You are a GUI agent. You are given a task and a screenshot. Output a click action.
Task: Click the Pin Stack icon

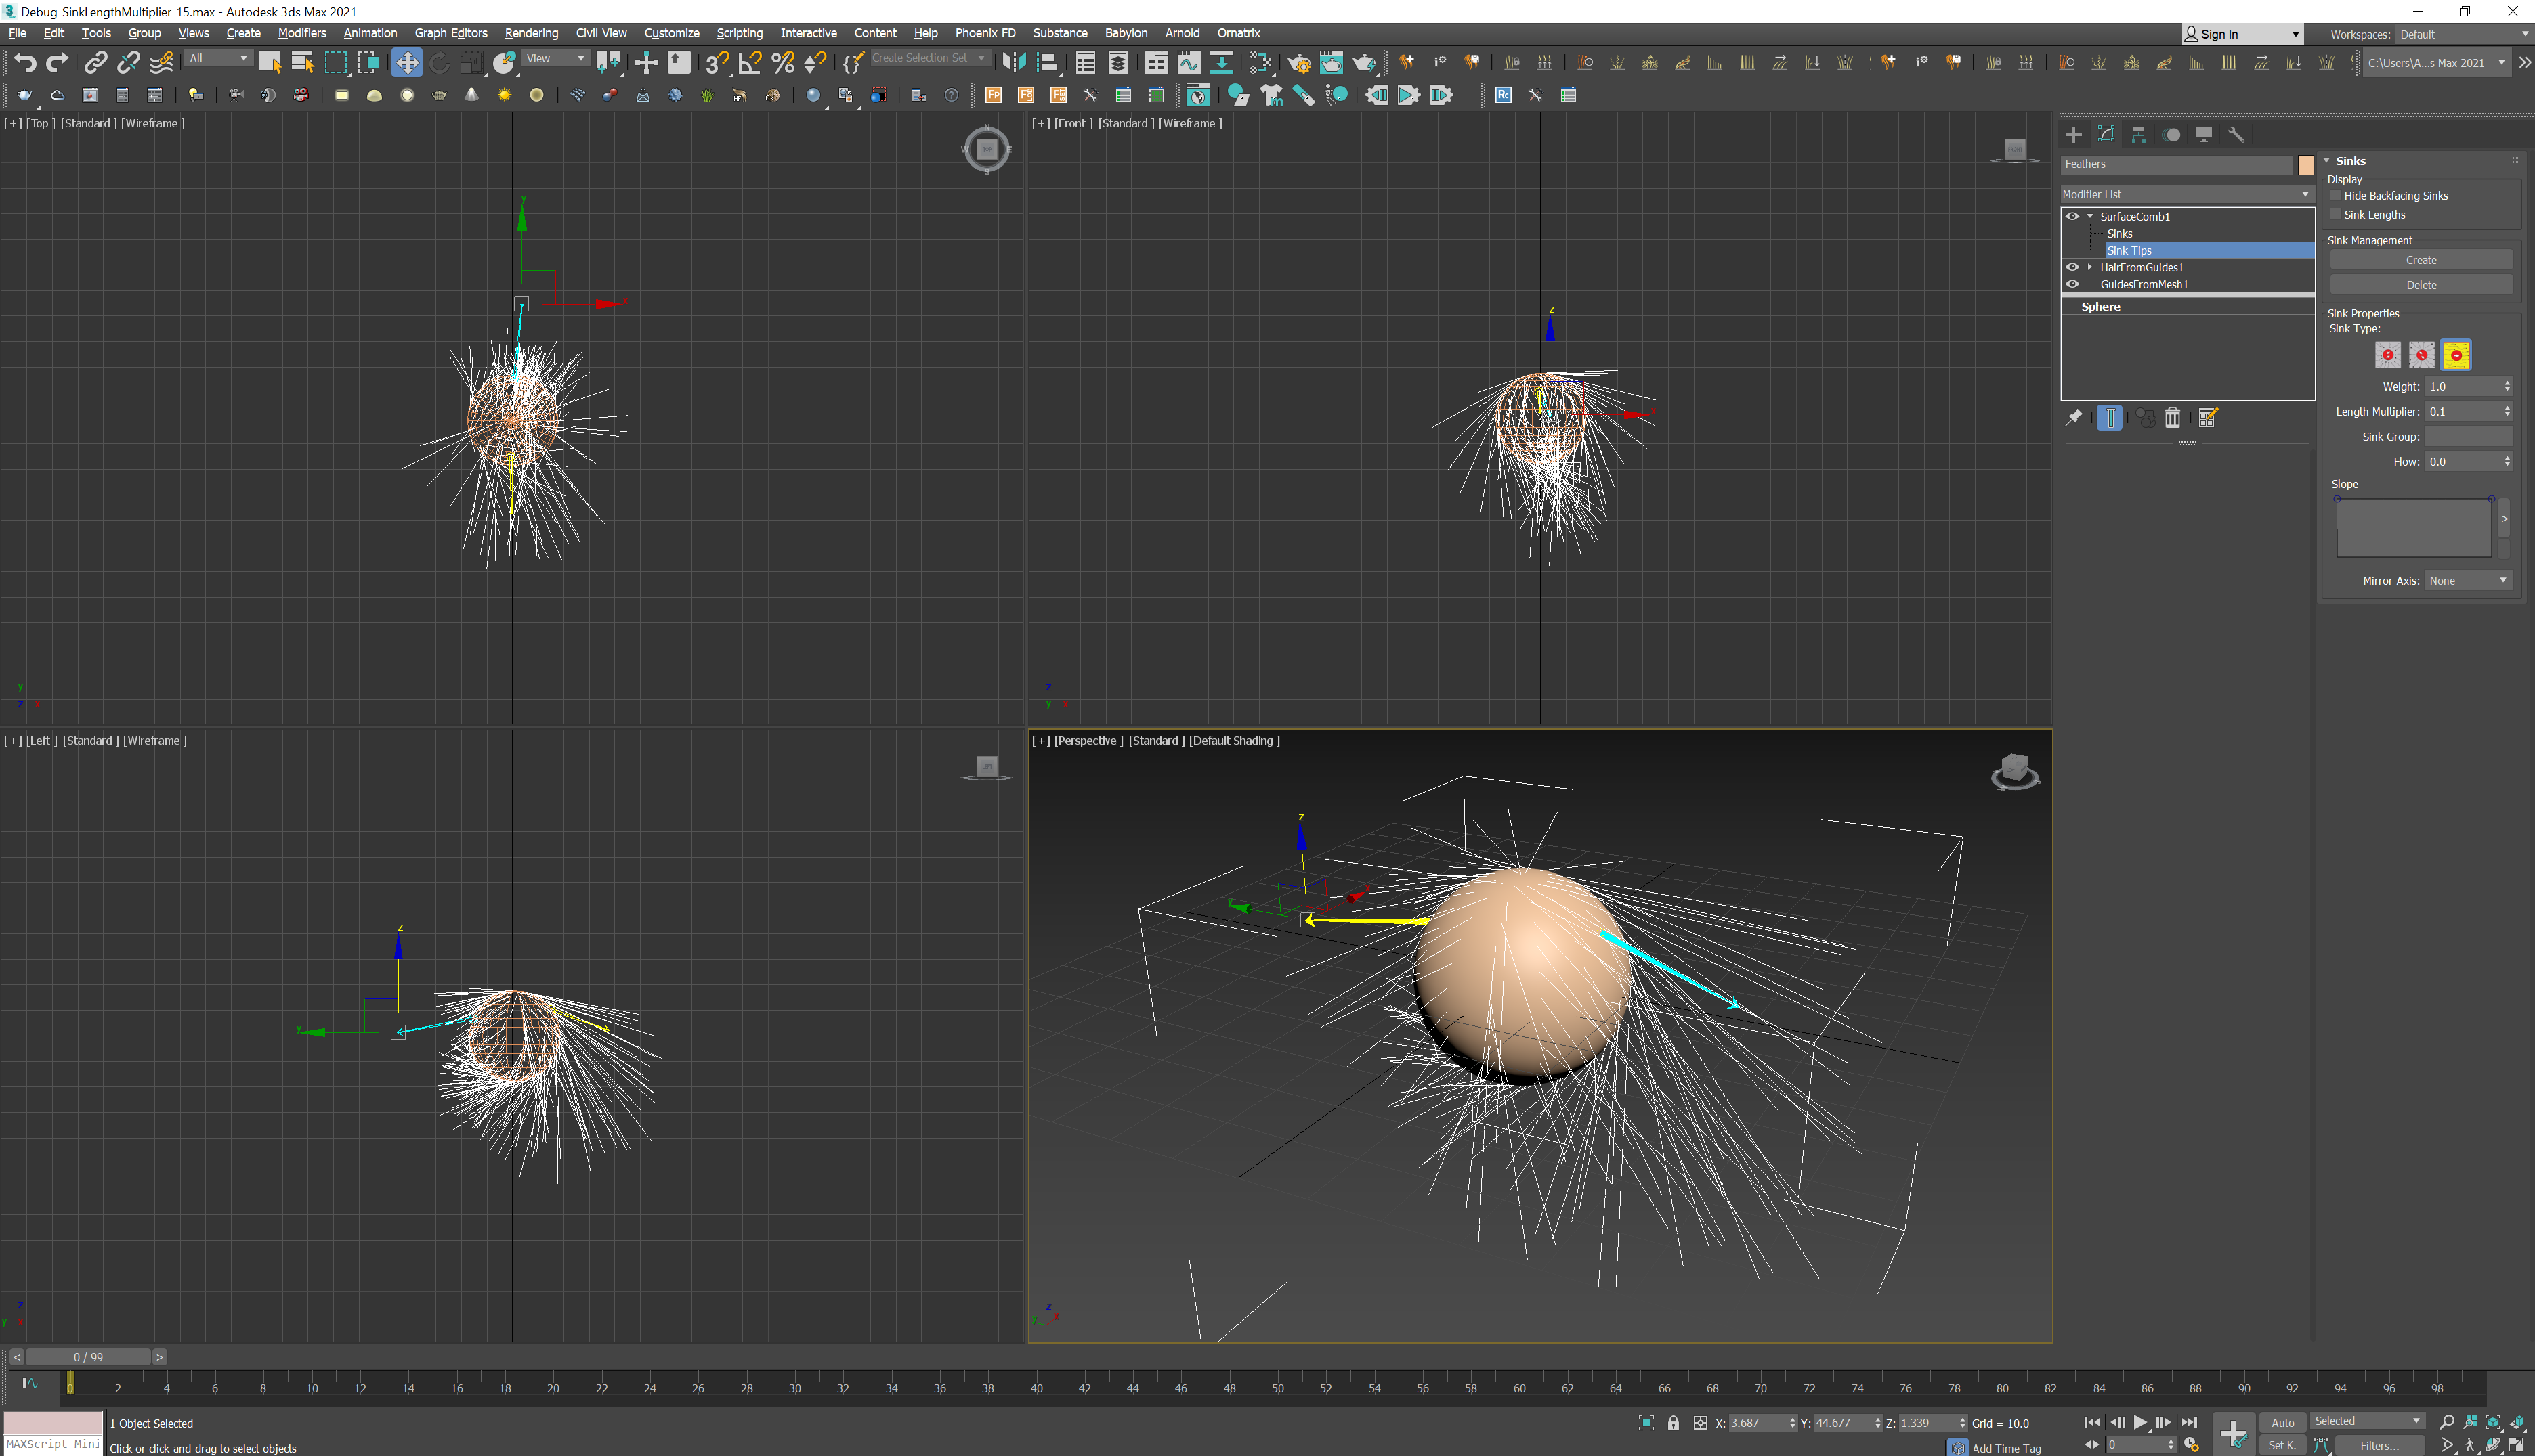click(2074, 418)
